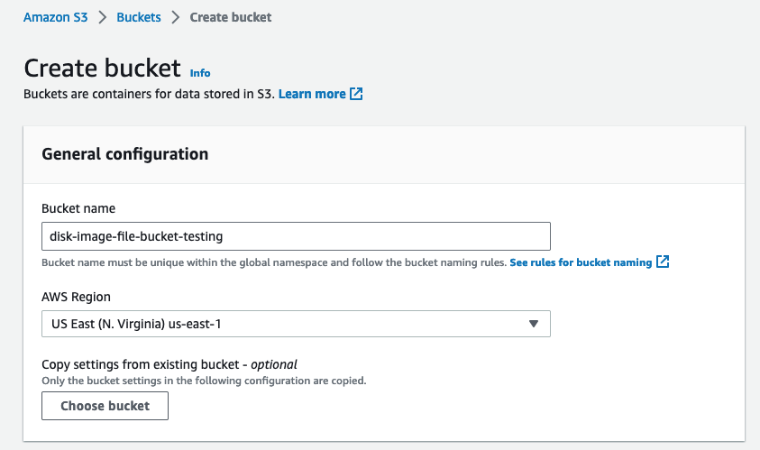Viewport: 760px width, 450px height.
Task: Click the external-link icon after Learn more
Action: pos(356,94)
